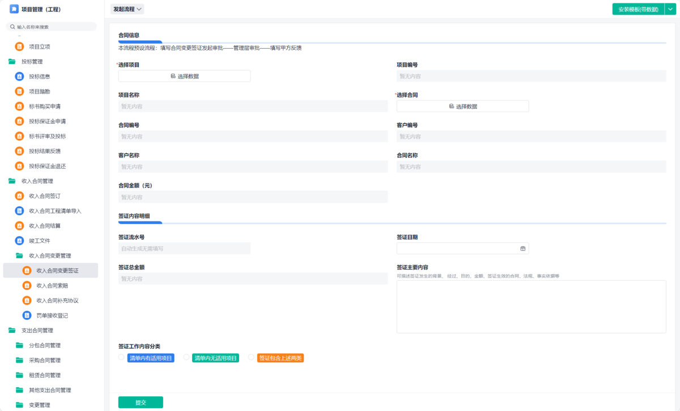Click the 合同信息 section heading
The width and height of the screenshot is (680, 411).
[129, 35]
